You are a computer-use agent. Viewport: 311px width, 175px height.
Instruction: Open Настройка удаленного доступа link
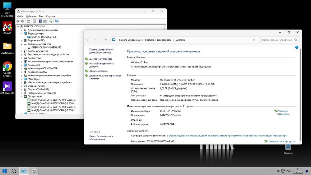click(x=102, y=65)
